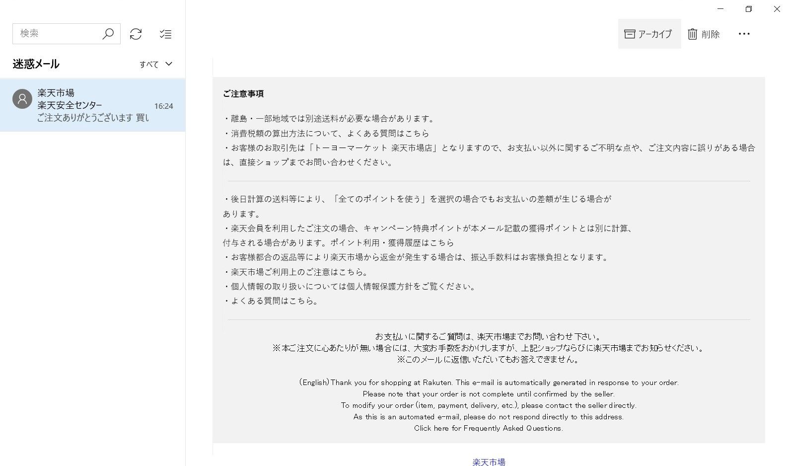Open the 楽天市場 email in the list
Screen dimensions: 788x466
92,105
